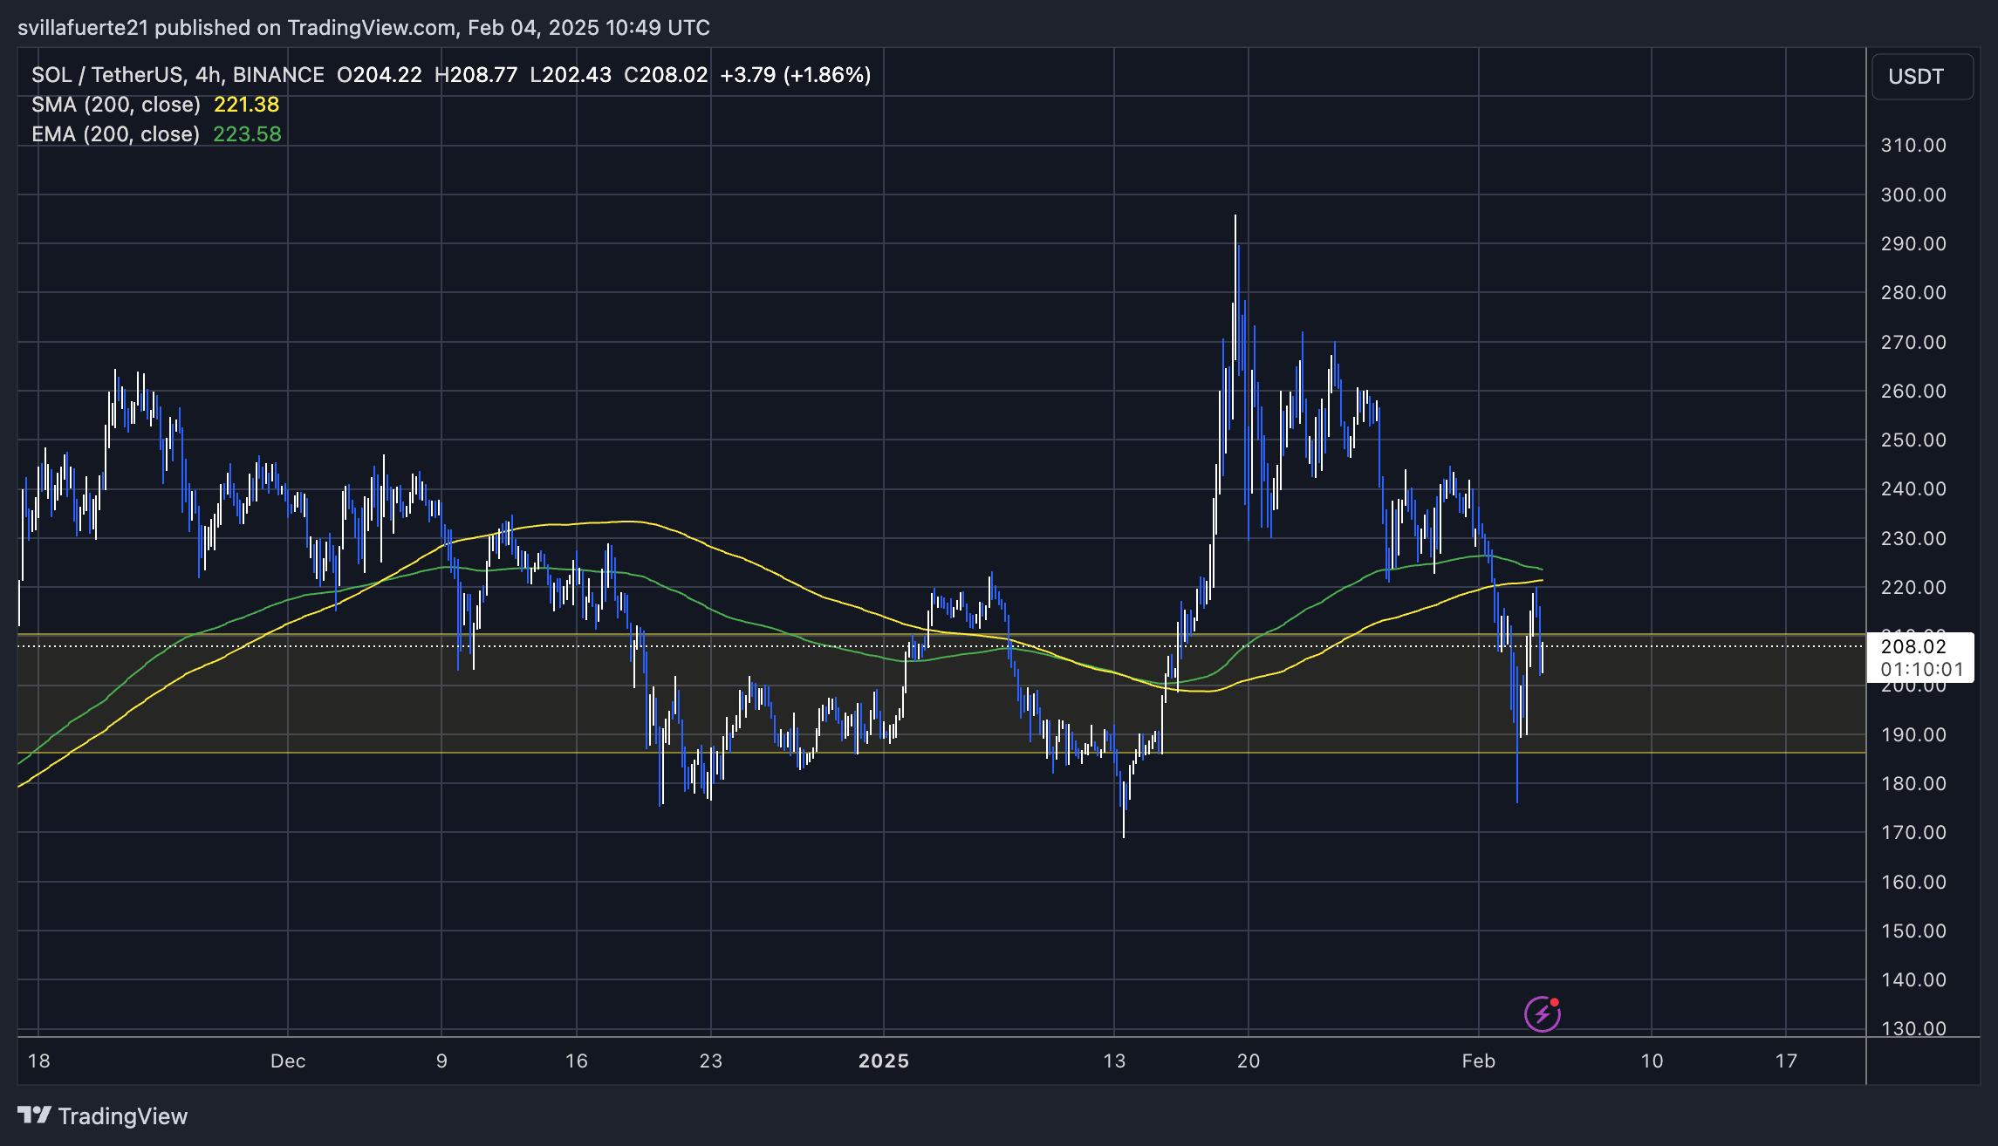The width and height of the screenshot is (1998, 1146).
Task: Click the 300.00 price axis label
Action: [1913, 194]
